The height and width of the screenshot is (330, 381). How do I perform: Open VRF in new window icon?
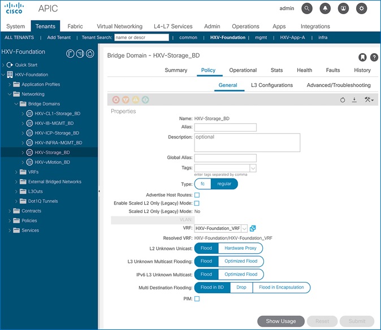(x=253, y=228)
